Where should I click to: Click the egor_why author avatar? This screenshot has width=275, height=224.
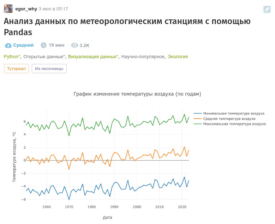pos(8,9)
